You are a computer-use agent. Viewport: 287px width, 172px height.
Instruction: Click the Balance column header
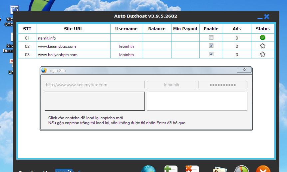click(x=157, y=29)
